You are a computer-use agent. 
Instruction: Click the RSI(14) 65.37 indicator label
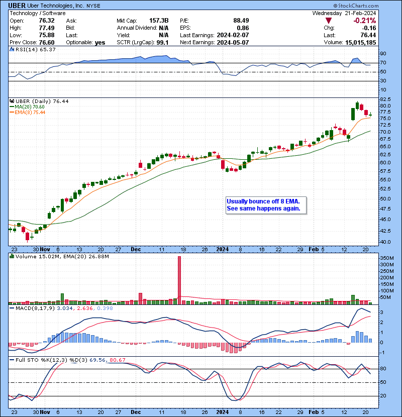[36, 49]
